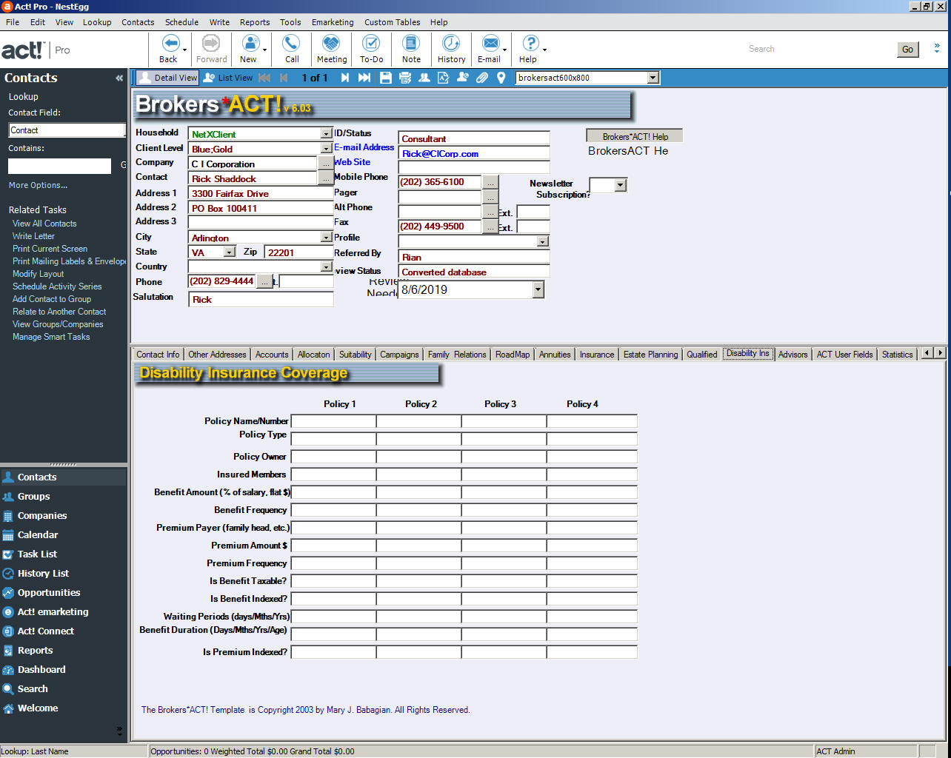Add a Note from the toolbar
Viewport: 951px width, 758px height.
(x=411, y=43)
